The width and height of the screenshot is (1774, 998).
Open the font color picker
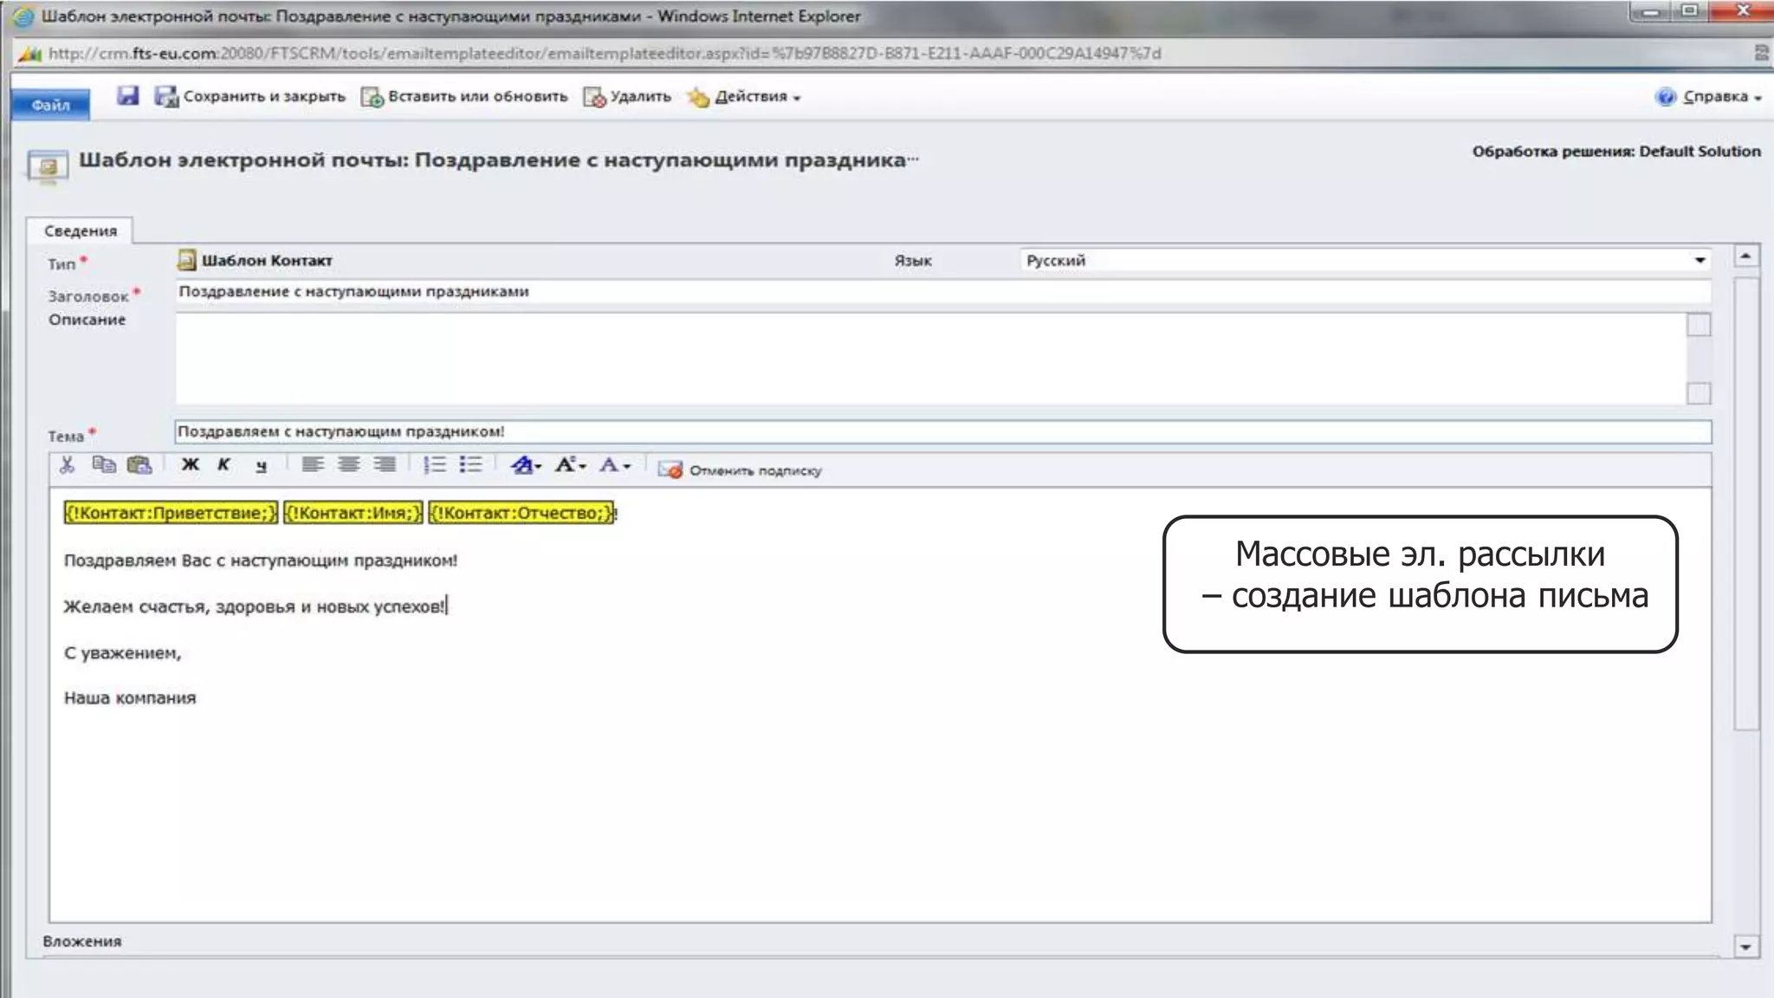[x=614, y=465]
